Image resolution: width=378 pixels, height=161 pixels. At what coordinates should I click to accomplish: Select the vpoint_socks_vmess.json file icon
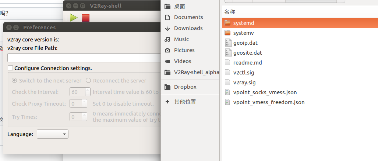pos(227,92)
